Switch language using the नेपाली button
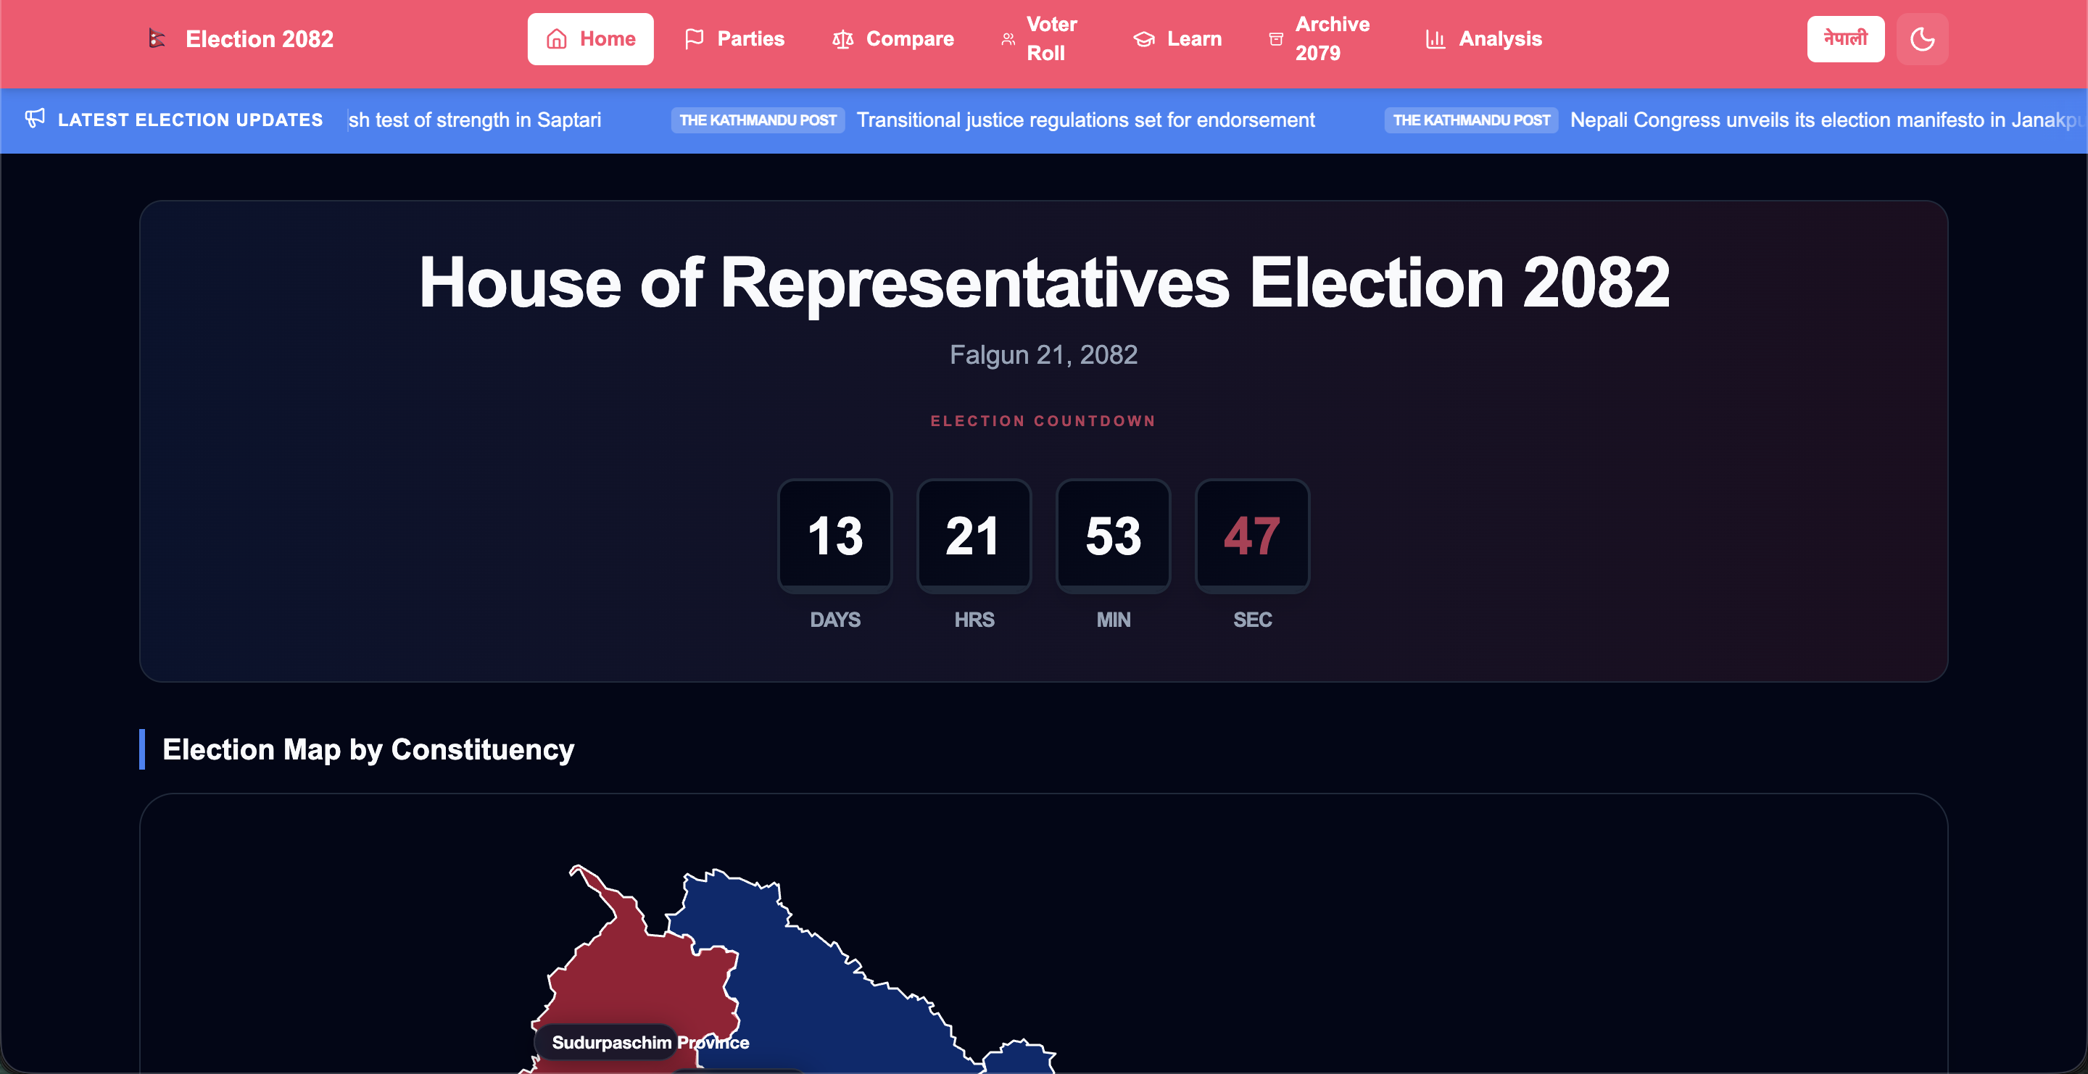The image size is (2088, 1074). tap(1846, 38)
